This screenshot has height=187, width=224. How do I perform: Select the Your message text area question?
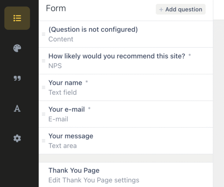click(126, 141)
